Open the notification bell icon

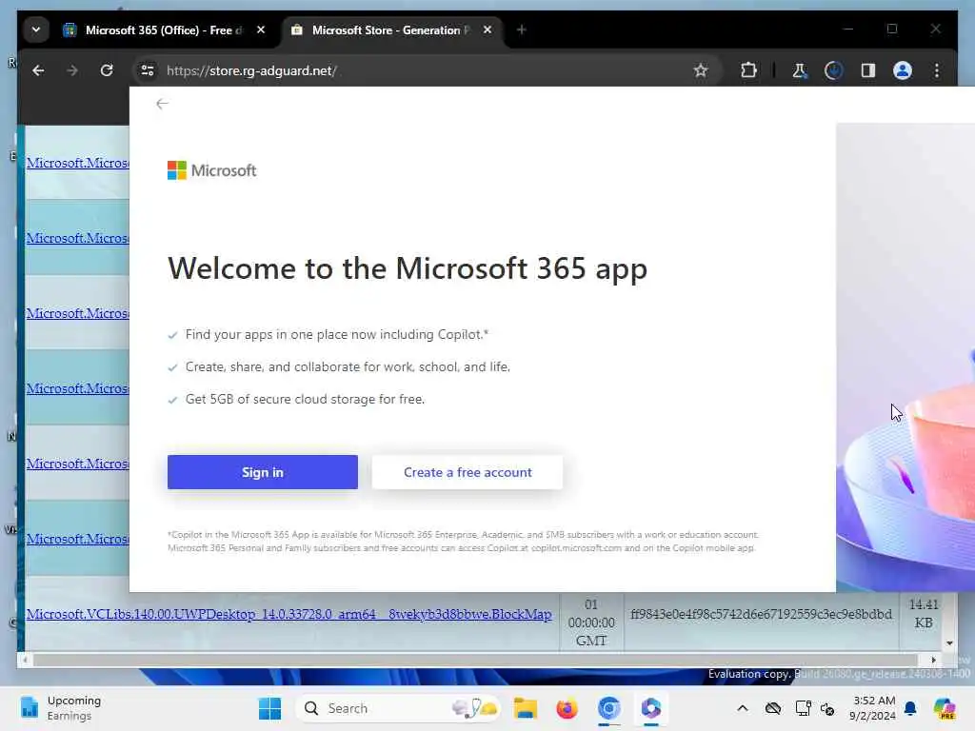pyautogui.click(x=910, y=708)
